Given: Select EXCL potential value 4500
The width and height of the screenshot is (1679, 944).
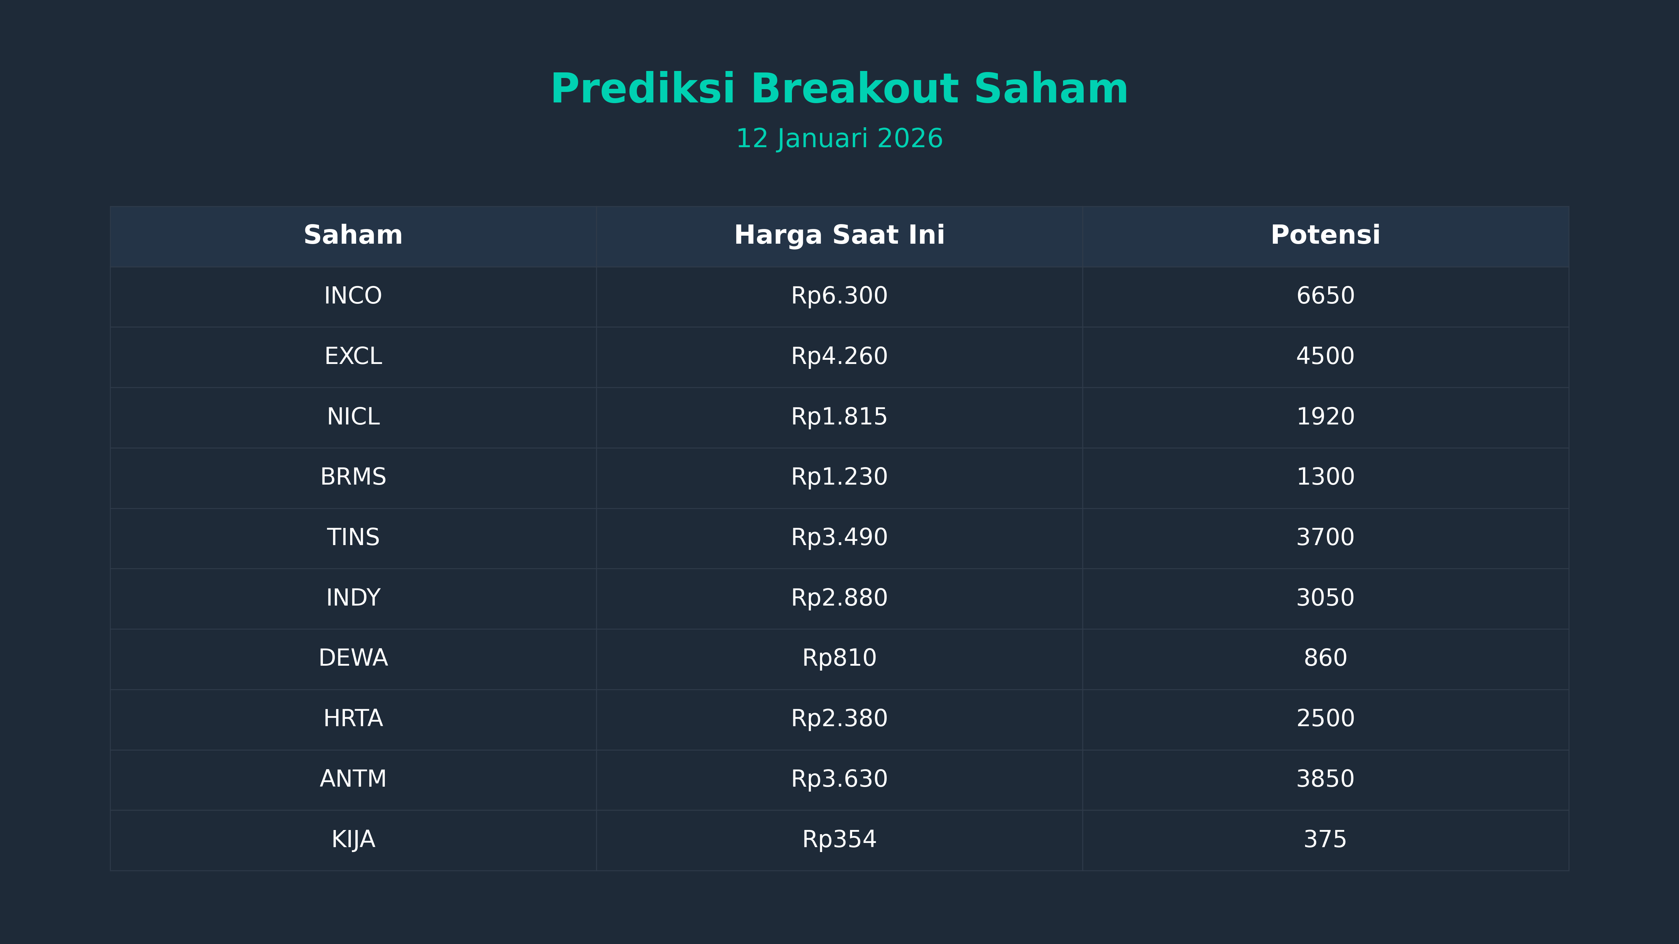Looking at the screenshot, I should pos(1325,356).
